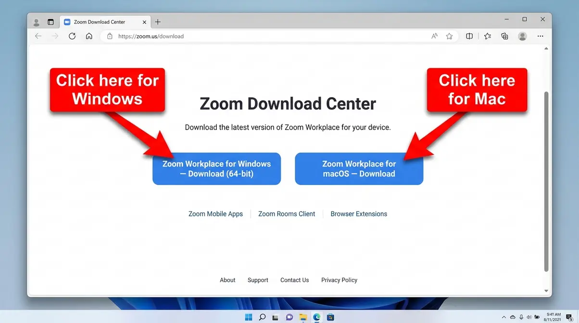The image size is (579, 323).
Task: Click the scrollbar up arrow
Action: coord(546,49)
